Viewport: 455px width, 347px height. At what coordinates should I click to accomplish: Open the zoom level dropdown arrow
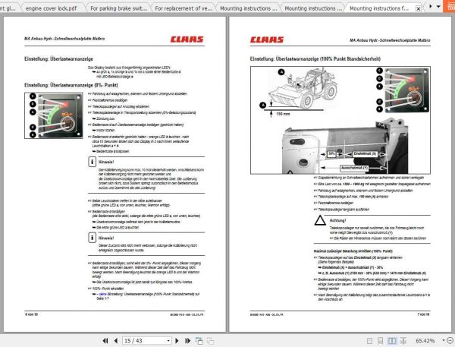(444, 340)
